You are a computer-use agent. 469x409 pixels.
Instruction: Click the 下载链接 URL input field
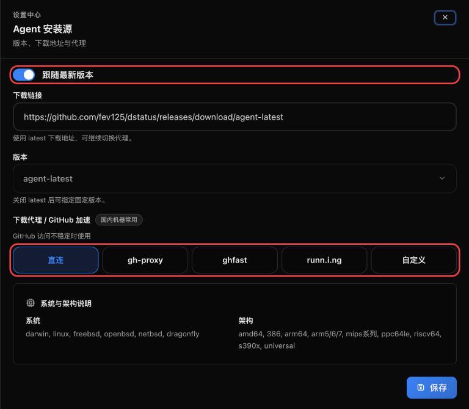coord(234,117)
